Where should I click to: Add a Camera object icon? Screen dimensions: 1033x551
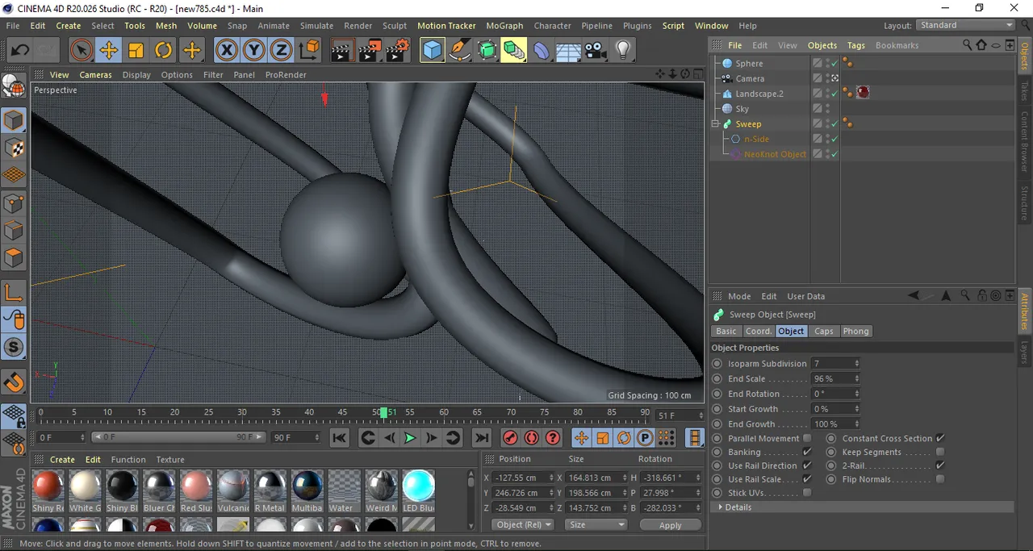(596, 51)
